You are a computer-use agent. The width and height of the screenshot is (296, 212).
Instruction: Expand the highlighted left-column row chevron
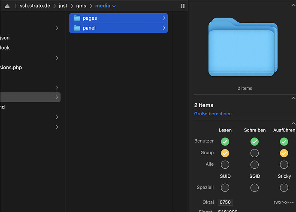pyautogui.click(x=57, y=97)
